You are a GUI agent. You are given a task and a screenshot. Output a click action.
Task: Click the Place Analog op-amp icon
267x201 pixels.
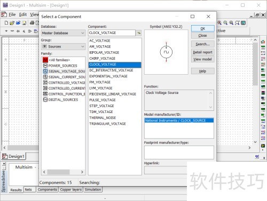[30, 31]
